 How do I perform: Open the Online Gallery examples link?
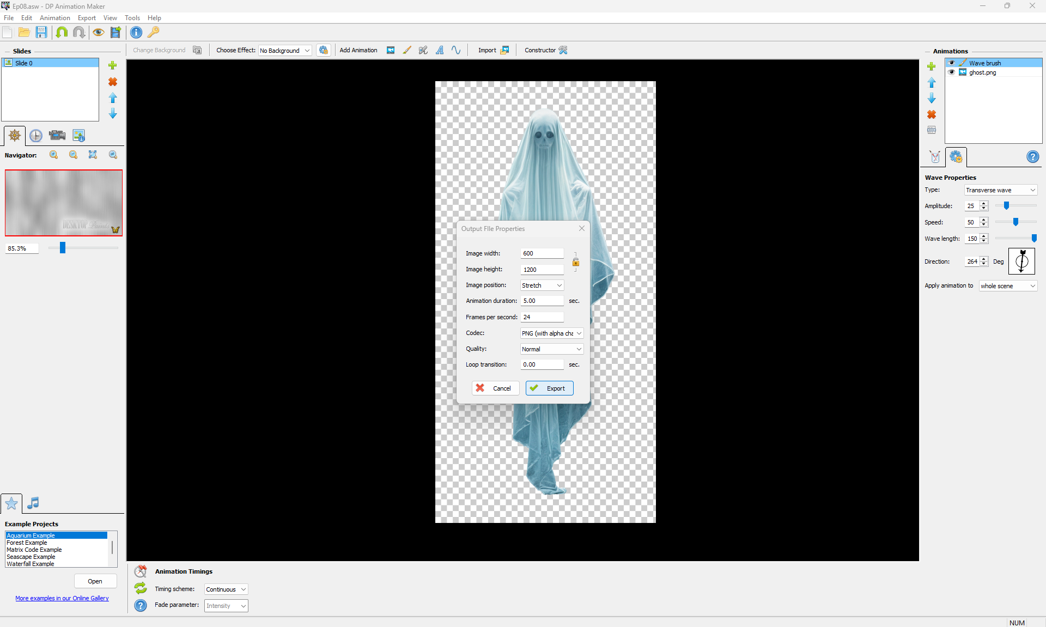[x=62, y=598]
